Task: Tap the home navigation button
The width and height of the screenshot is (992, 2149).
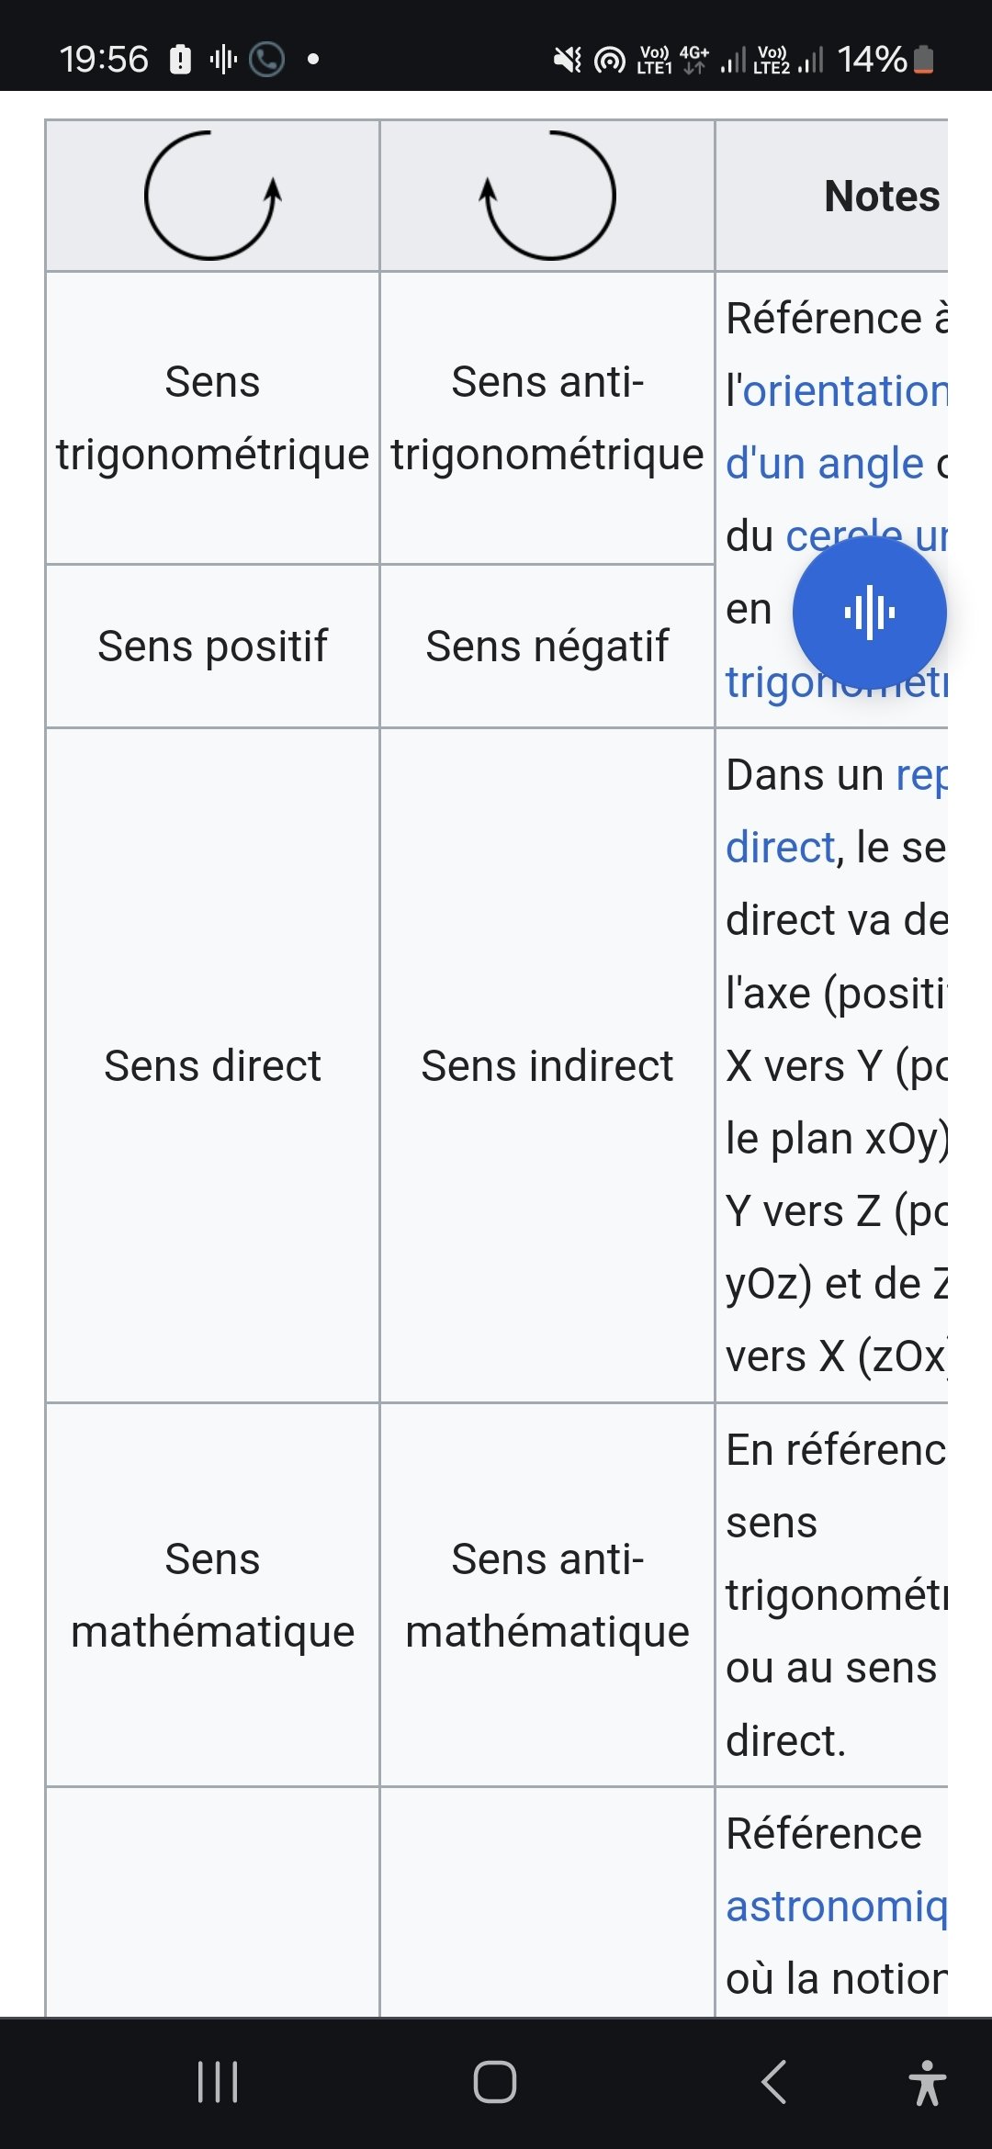Action: click(x=495, y=2081)
